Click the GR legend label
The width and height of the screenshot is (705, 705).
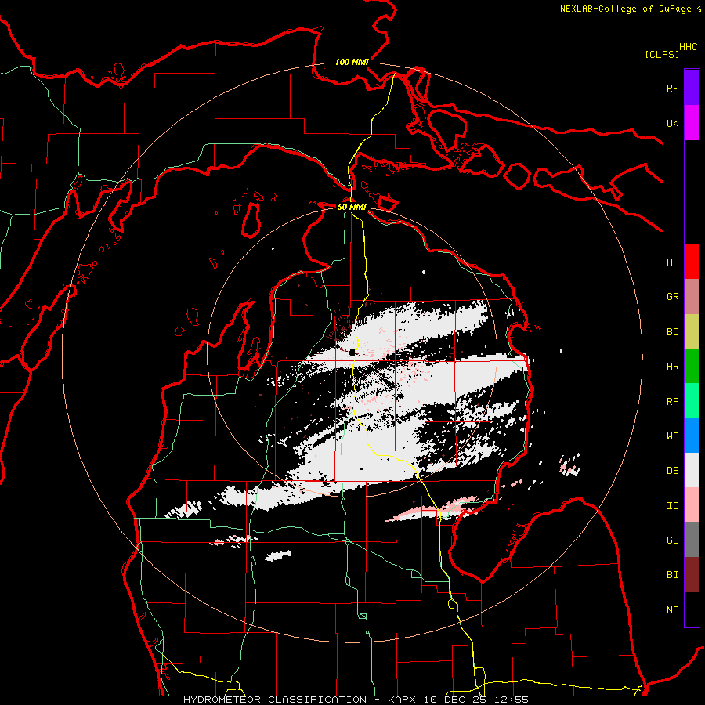[672, 297]
